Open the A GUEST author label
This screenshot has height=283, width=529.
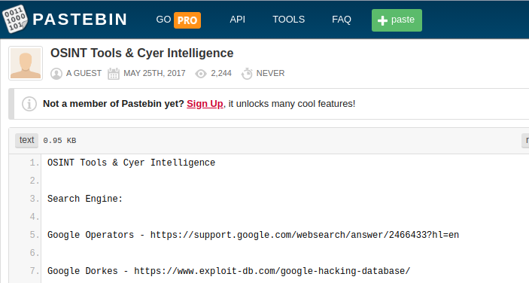click(84, 73)
